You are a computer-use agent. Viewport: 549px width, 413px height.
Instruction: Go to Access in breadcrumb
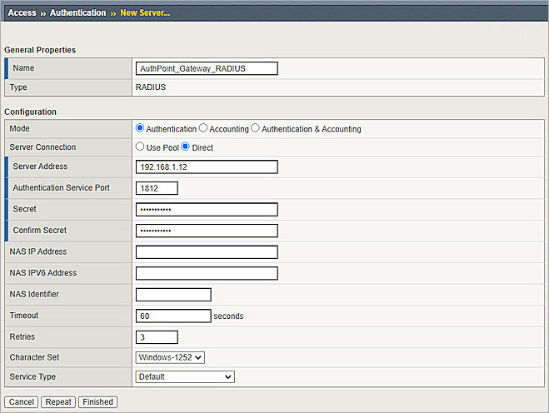22,12
